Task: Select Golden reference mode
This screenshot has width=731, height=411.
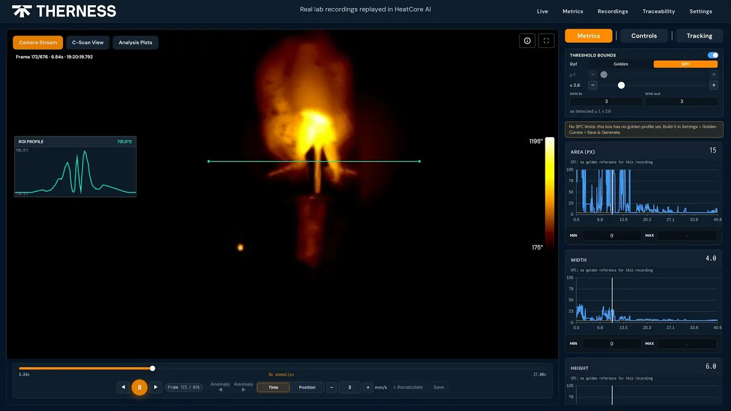Action: coord(621,64)
